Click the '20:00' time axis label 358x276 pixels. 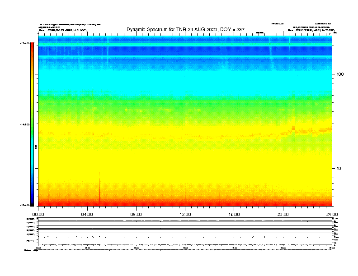pyautogui.click(x=283, y=215)
